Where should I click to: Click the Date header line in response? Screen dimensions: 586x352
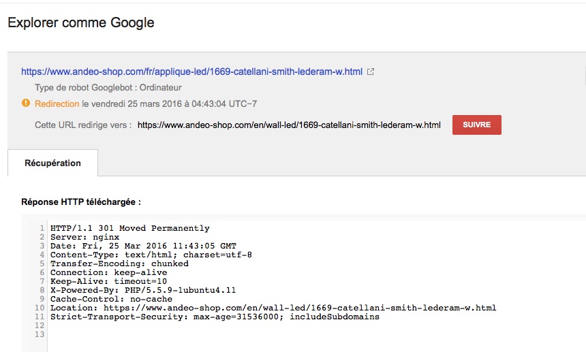click(x=143, y=246)
